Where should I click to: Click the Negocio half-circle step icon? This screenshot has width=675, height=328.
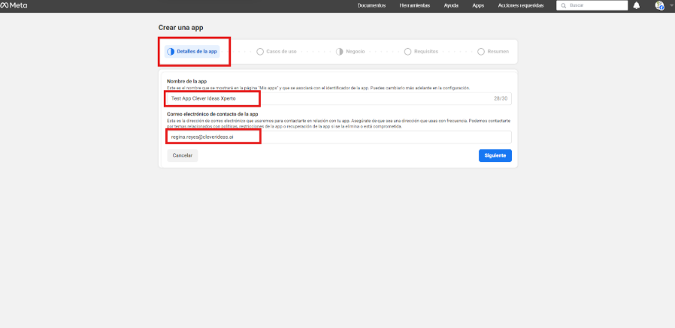340,52
